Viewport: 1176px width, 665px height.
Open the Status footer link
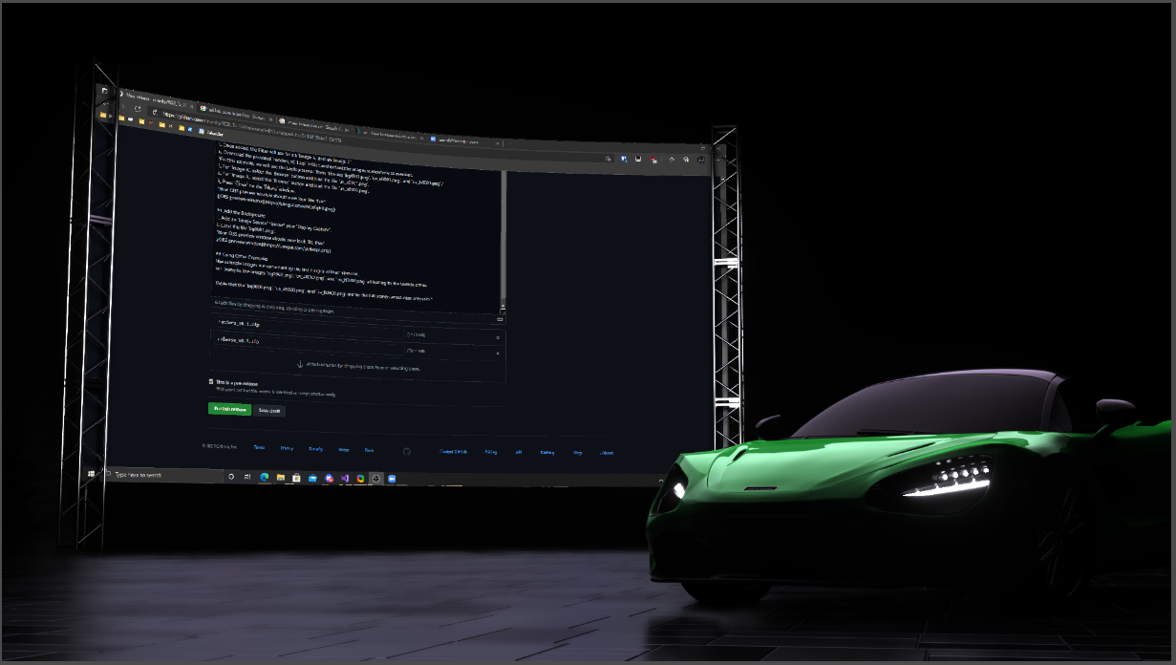pyautogui.click(x=344, y=449)
